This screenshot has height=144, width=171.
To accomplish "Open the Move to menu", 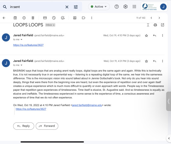I will pos(75,18).
